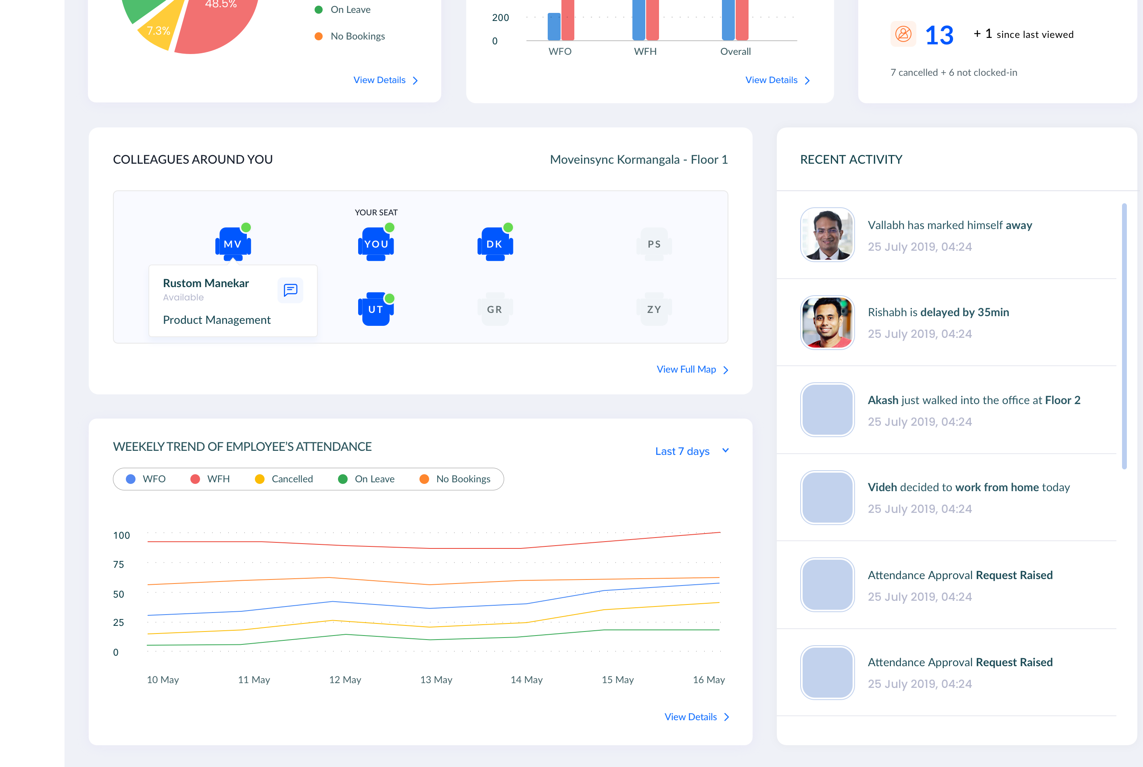Click the GR seat icon
The width and height of the screenshot is (1143, 767).
(494, 309)
